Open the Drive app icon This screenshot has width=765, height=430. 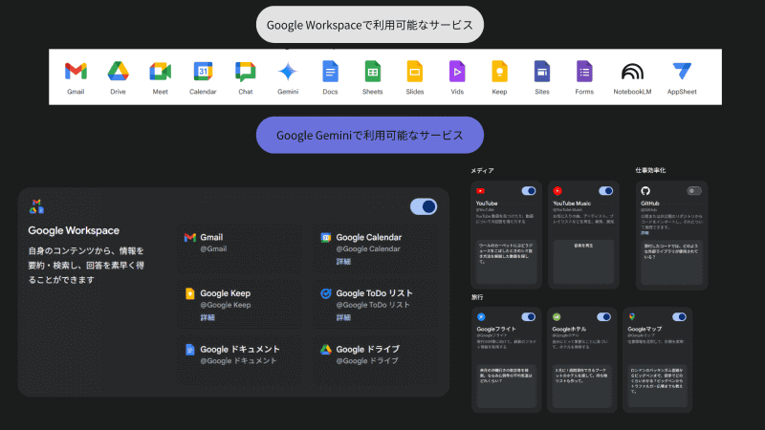(118, 72)
